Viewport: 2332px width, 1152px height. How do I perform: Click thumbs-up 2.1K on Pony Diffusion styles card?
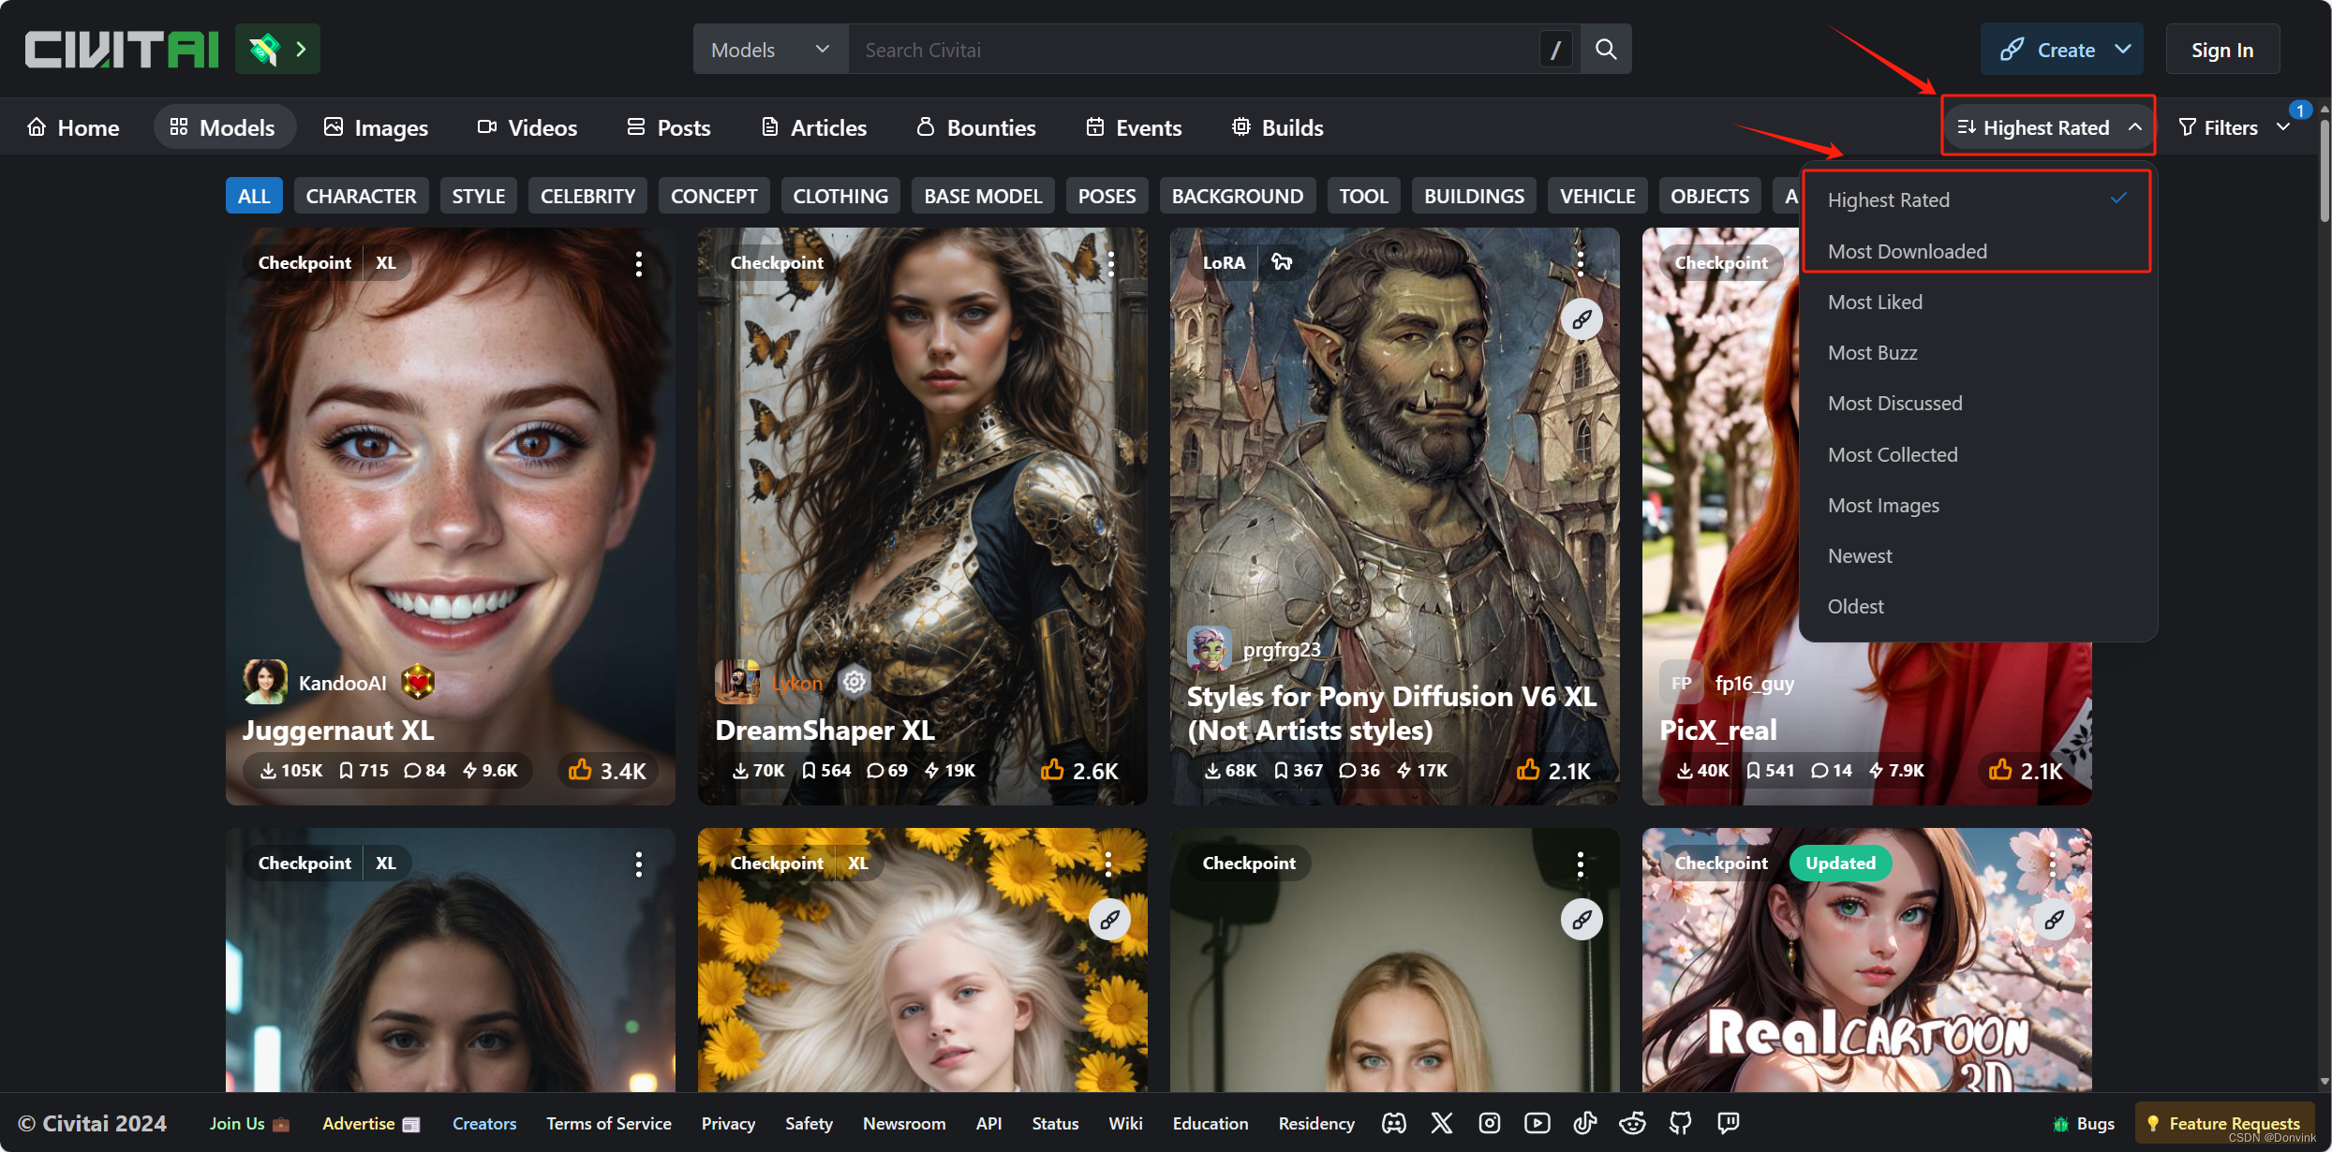pos(1553,771)
